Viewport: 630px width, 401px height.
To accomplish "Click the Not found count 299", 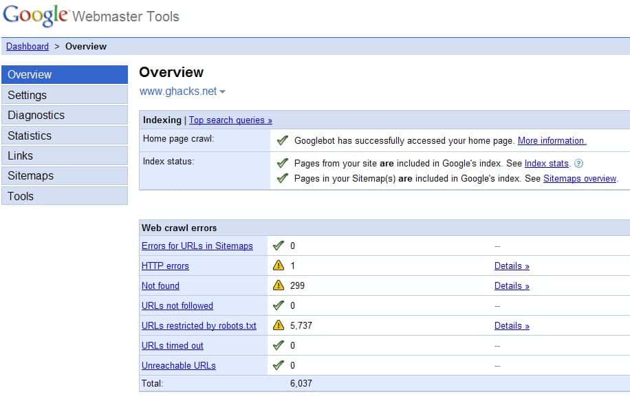I will click(x=297, y=285).
